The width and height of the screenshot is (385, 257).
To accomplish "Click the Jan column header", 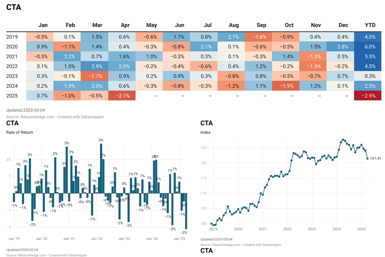I will [x=43, y=25].
